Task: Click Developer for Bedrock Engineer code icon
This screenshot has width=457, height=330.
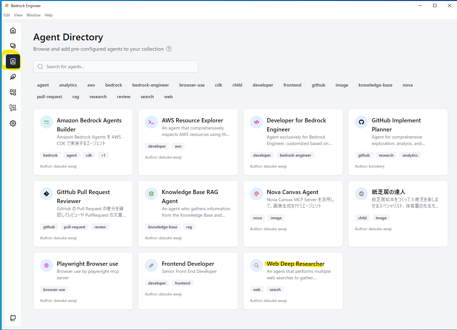Action: tap(257, 122)
